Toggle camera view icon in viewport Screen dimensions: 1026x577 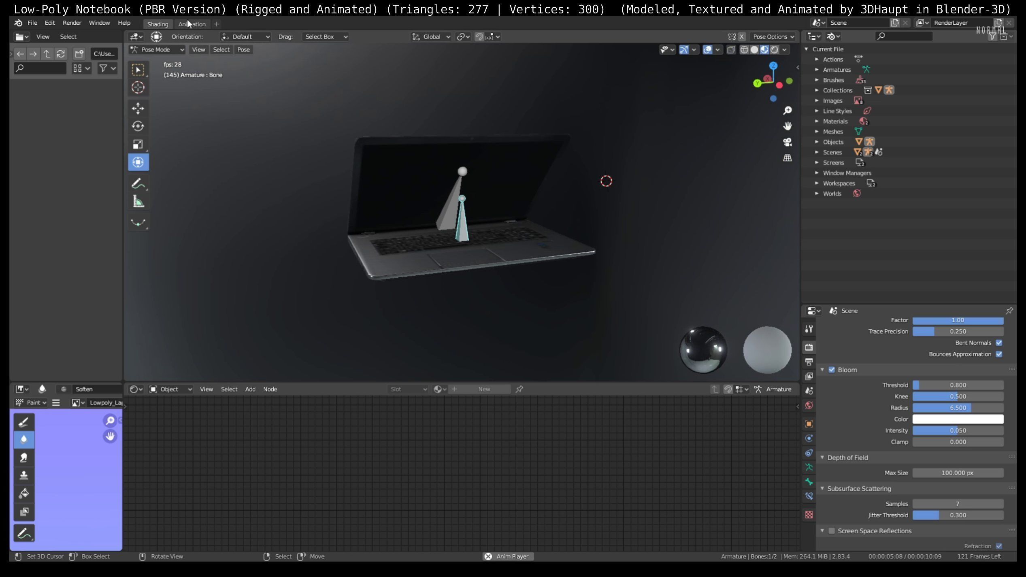pyautogui.click(x=787, y=142)
